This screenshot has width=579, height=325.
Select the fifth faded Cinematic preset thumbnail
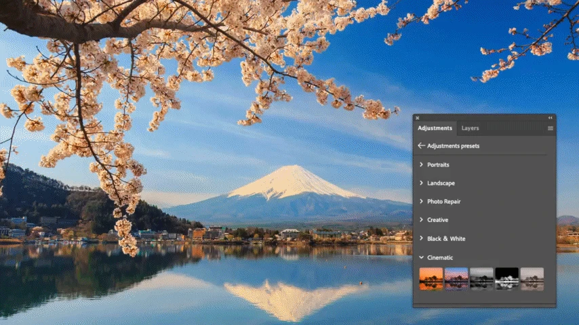click(x=532, y=278)
